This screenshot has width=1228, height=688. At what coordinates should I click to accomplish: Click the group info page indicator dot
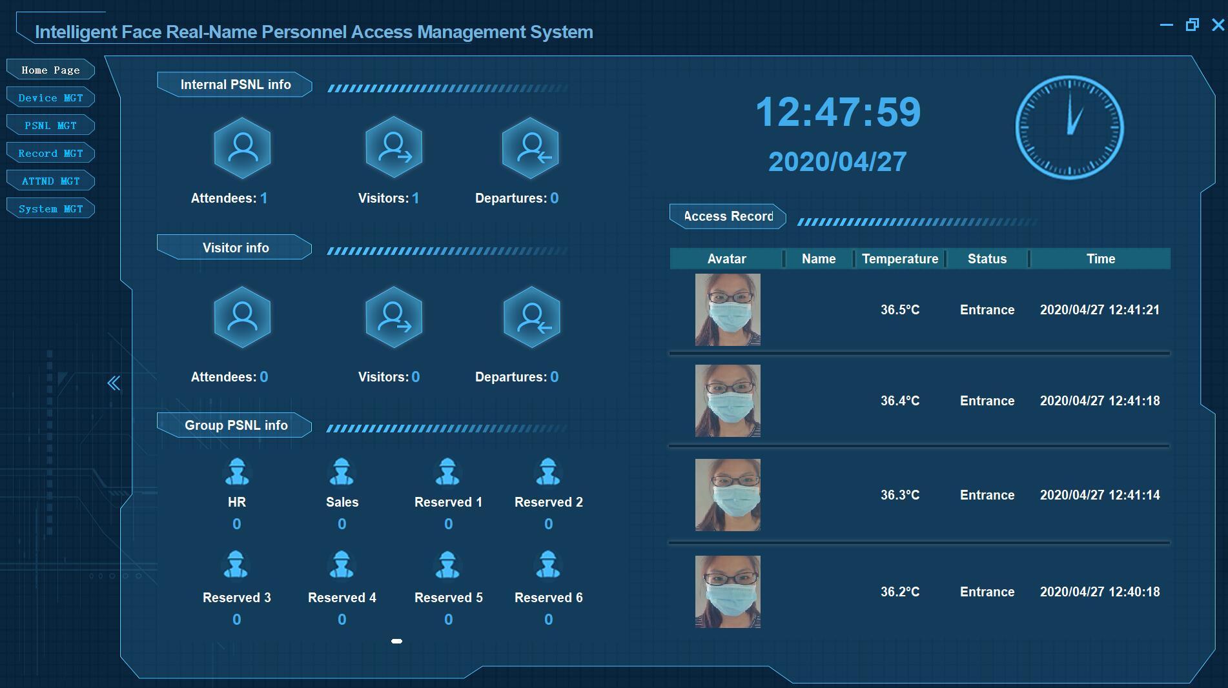coord(396,641)
